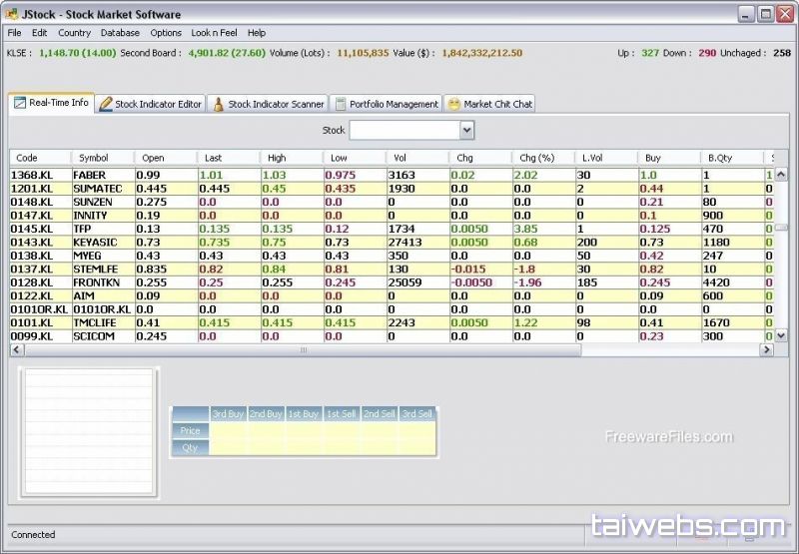Screen dimensions: 799x554
Task: Sort table by the Chg (%) column header
Action: coord(536,158)
